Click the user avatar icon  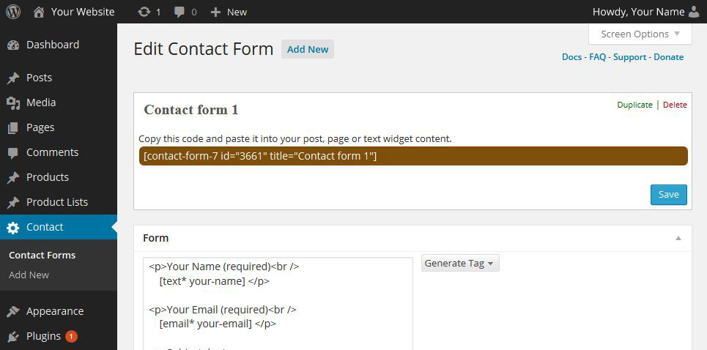(x=695, y=12)
